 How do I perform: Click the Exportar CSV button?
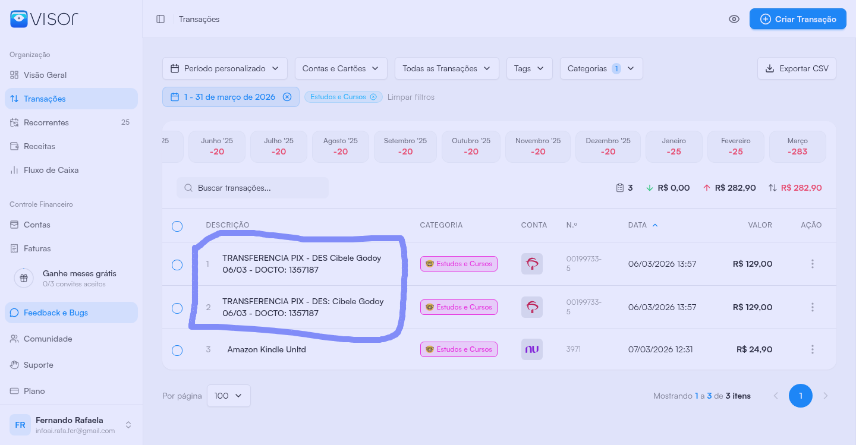tap(797, 68)
